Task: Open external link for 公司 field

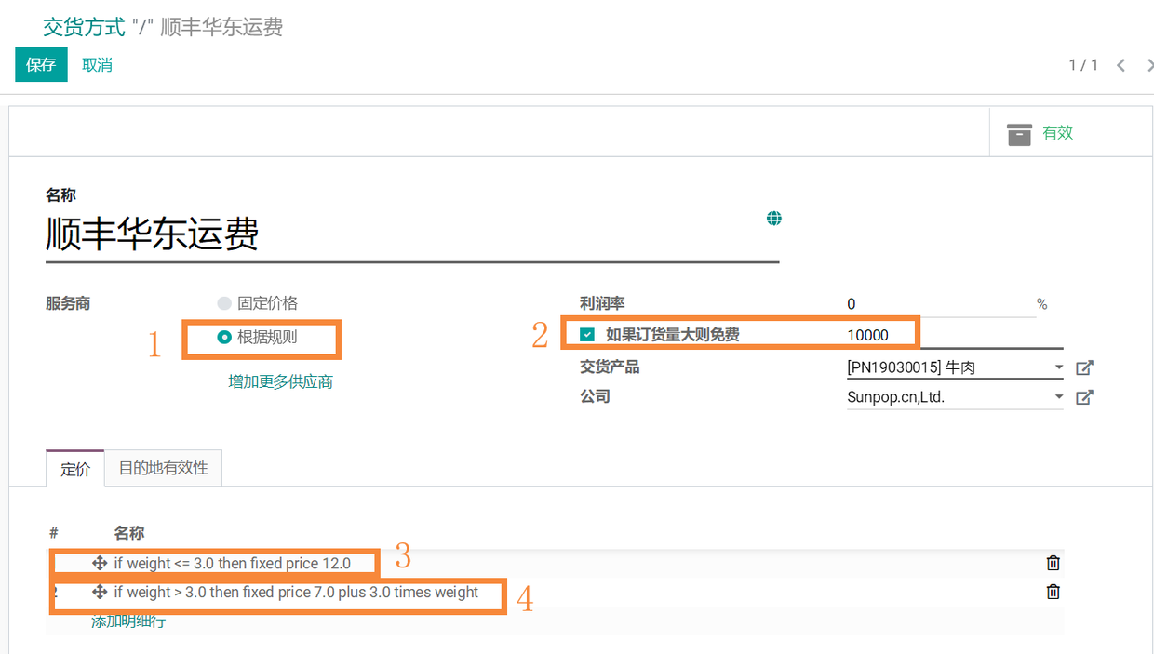Action: coord(1084,397)
